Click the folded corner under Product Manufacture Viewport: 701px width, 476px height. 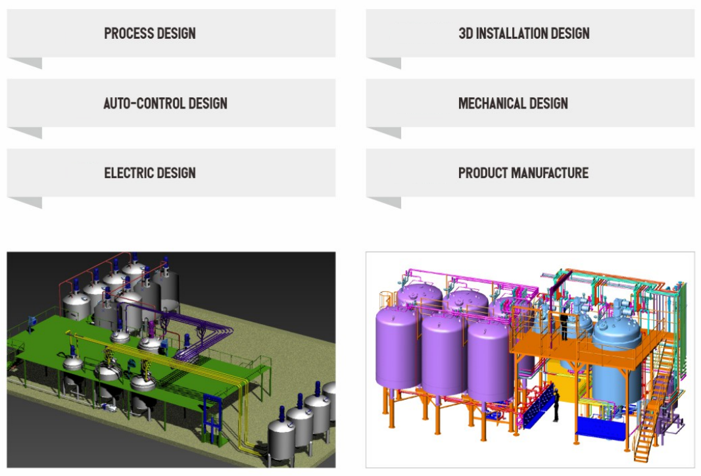389,202
